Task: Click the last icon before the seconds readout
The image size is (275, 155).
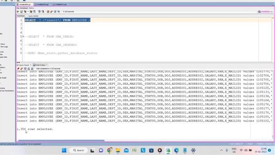Action: click(x=59, y=12)
